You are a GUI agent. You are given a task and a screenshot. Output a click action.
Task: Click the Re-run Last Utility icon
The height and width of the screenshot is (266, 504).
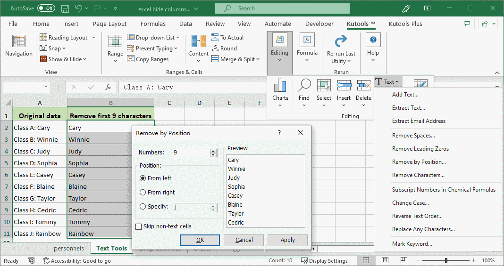[341, 41]
